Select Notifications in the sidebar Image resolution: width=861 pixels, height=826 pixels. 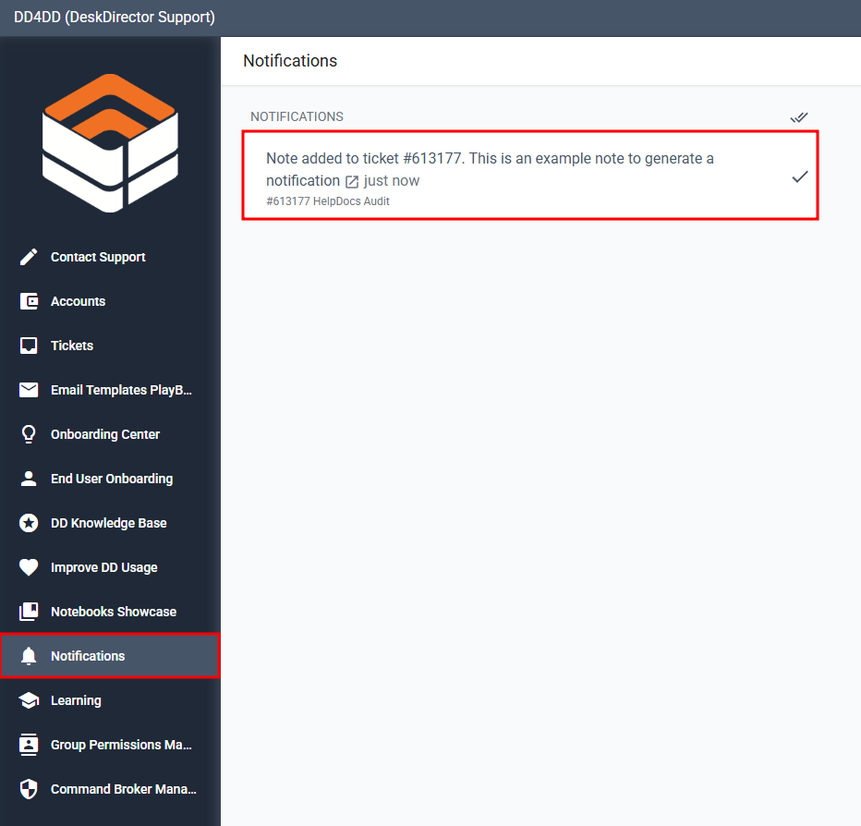[110, 656]
